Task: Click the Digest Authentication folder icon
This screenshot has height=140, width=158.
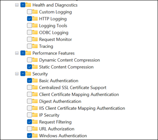Action: pyautogui.click(x=35, y=101)
